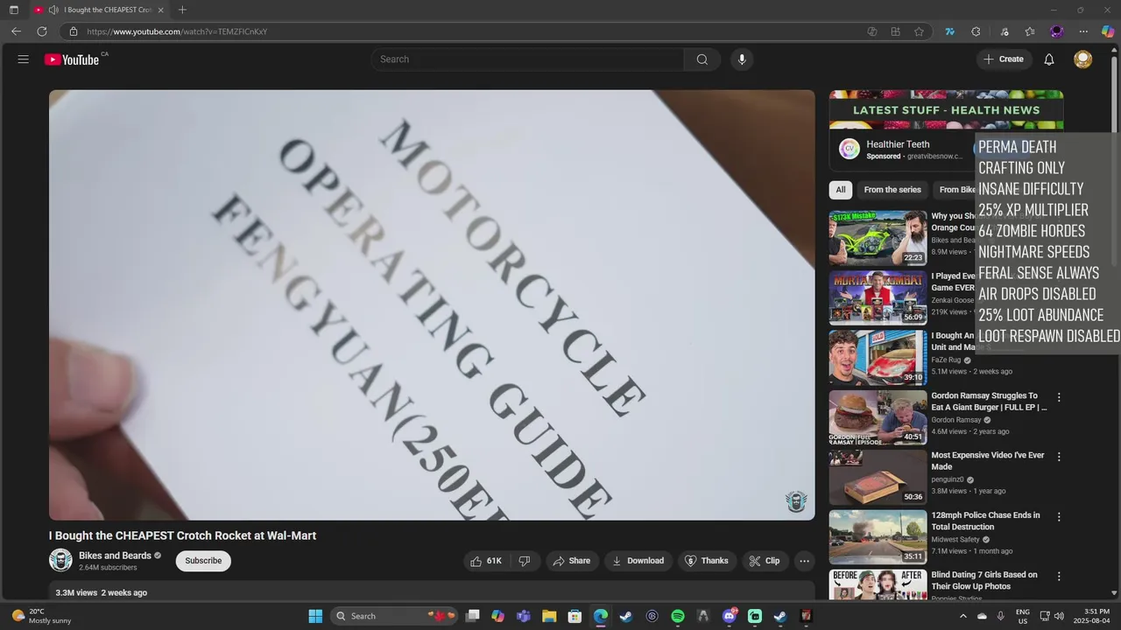Open the YouTube account avatar menu

[x=1083, y=59]
